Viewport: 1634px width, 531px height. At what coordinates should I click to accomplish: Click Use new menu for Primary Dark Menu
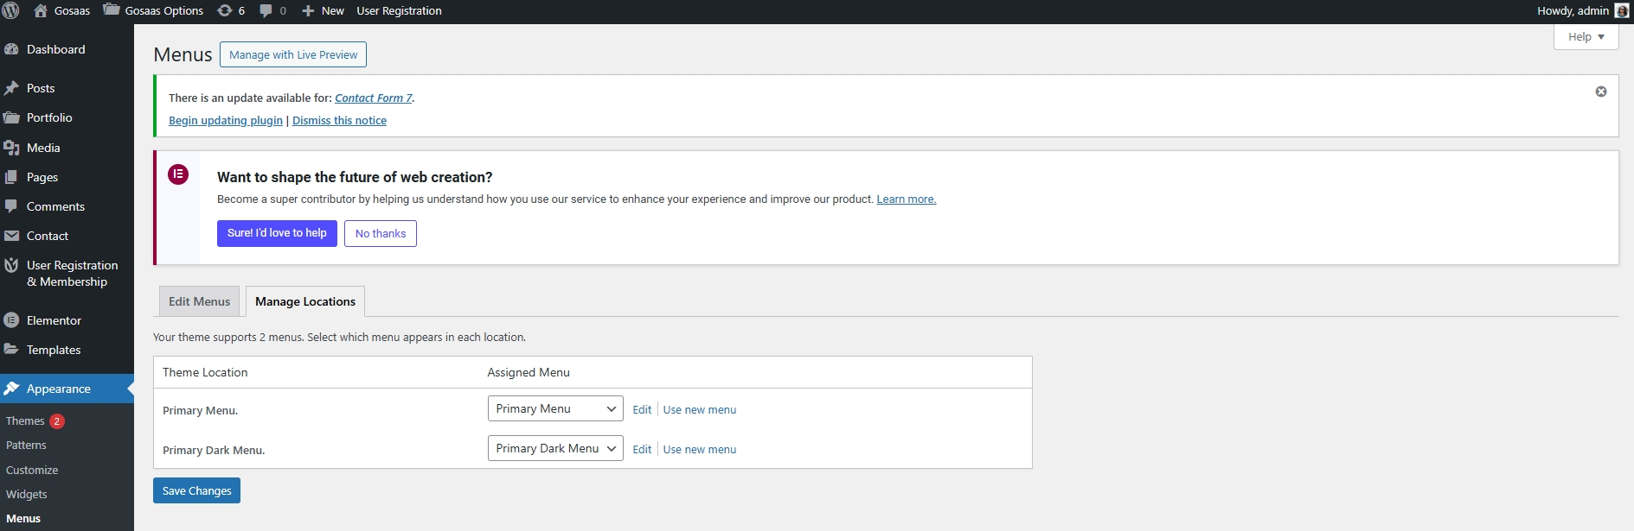click(699, 450)
